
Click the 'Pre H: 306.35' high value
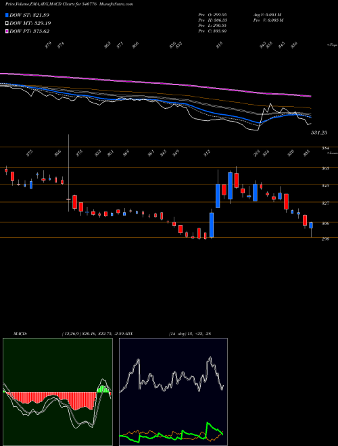pyautogui.click(x=212, y=20)
